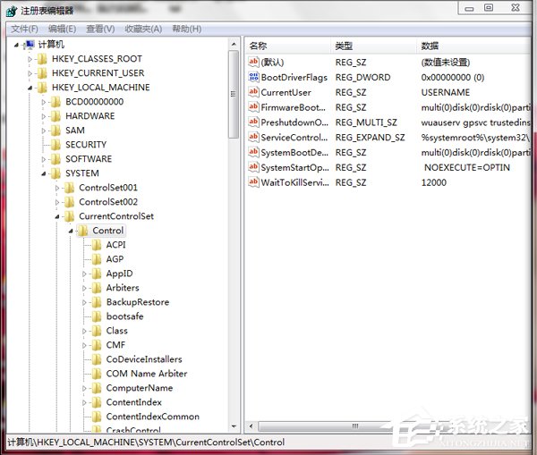Click the USERNAME data cell

(446, 92)
